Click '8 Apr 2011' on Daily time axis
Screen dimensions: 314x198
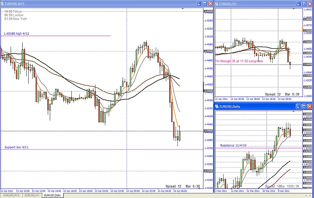pos(284,191)
